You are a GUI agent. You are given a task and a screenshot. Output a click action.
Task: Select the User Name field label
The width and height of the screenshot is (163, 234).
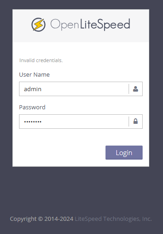(x=34, y=75)
